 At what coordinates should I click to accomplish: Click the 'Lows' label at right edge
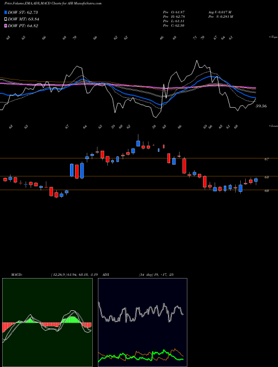(273, 126)
